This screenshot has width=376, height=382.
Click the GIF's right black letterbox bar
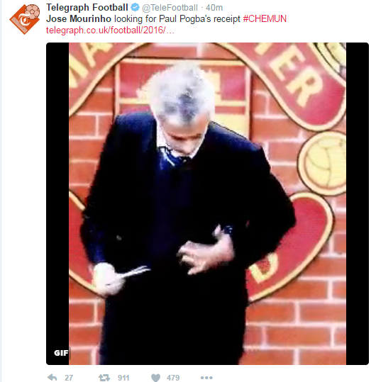point(358,203)
